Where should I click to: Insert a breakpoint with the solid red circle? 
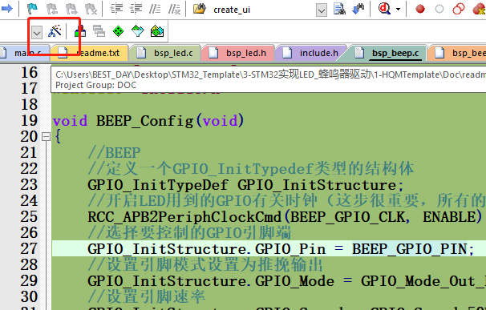point(420,9)
